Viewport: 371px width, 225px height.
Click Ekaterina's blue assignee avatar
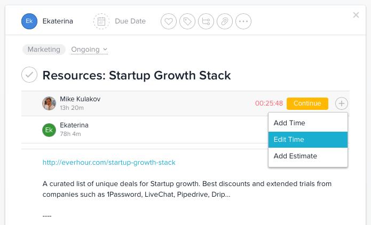pos(29,21)
